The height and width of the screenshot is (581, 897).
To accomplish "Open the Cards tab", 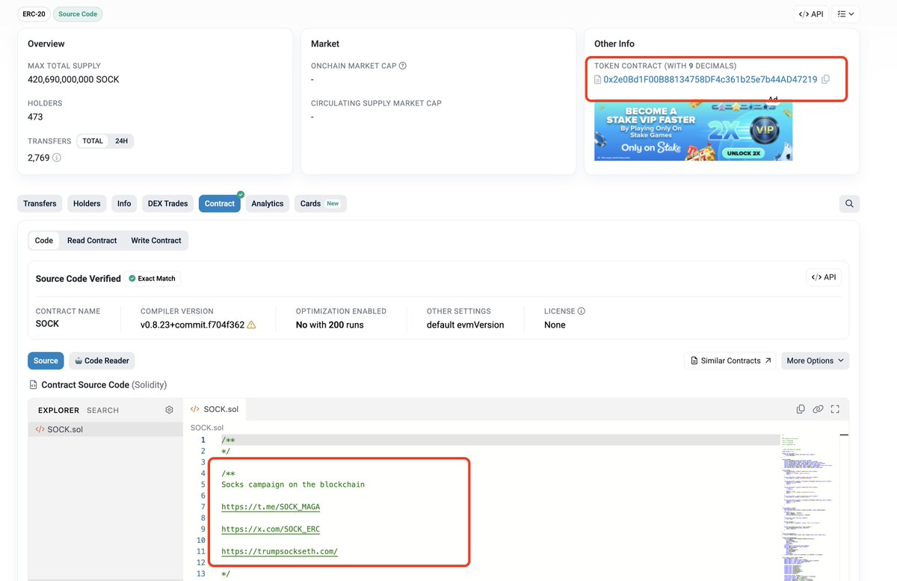I will point(320,203).
